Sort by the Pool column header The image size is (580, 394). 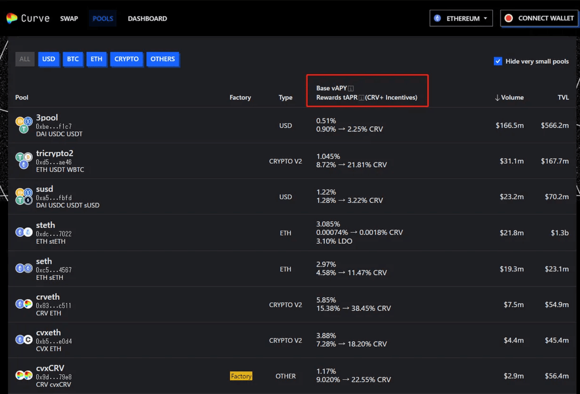click(22, 97)
